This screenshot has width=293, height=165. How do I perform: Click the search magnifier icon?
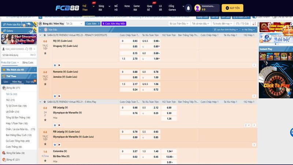pos(40,17)
